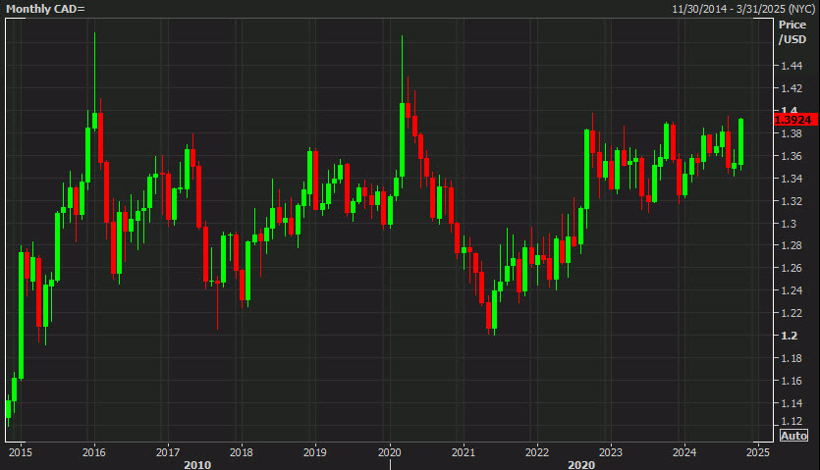
Task: Select the 1.44 price axis label
Action: pyautogui.click(x=792, y=66)
